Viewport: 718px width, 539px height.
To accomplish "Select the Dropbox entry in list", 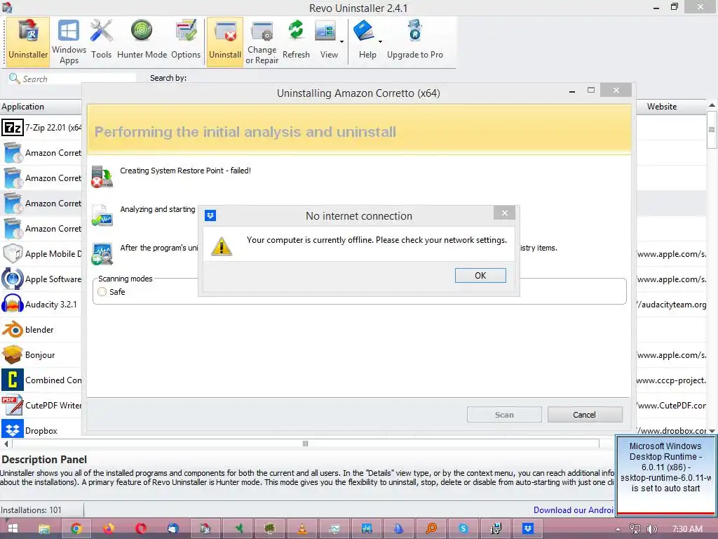I will coord(41,430).
